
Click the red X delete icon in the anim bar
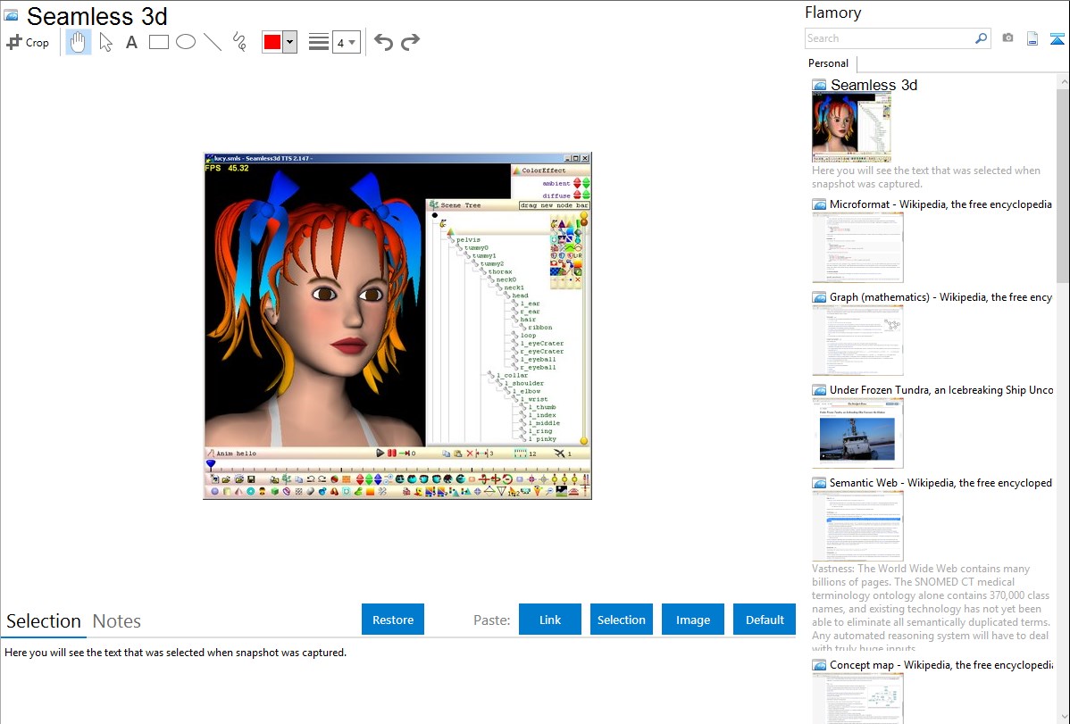tap(470, 454)
